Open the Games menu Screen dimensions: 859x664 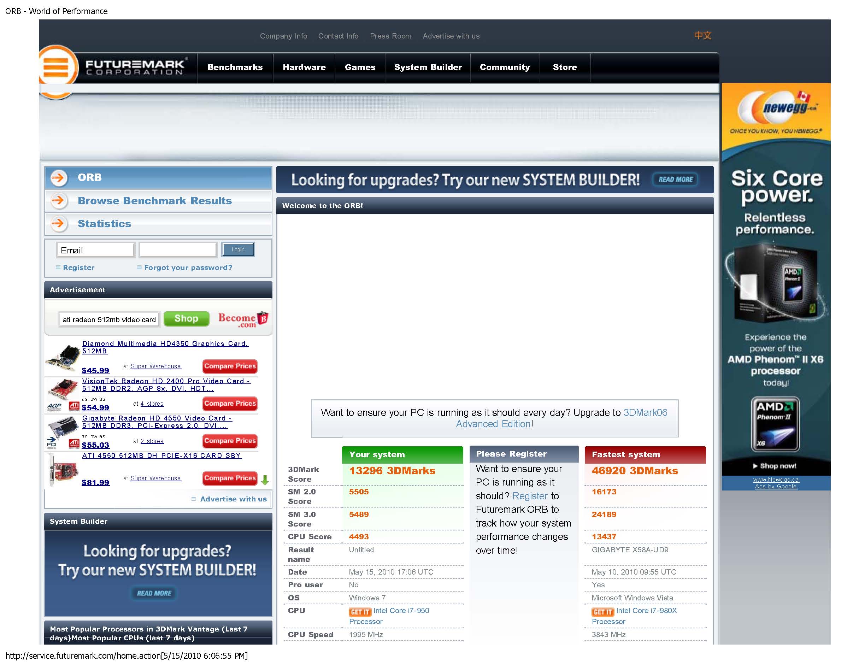[360, 67]
